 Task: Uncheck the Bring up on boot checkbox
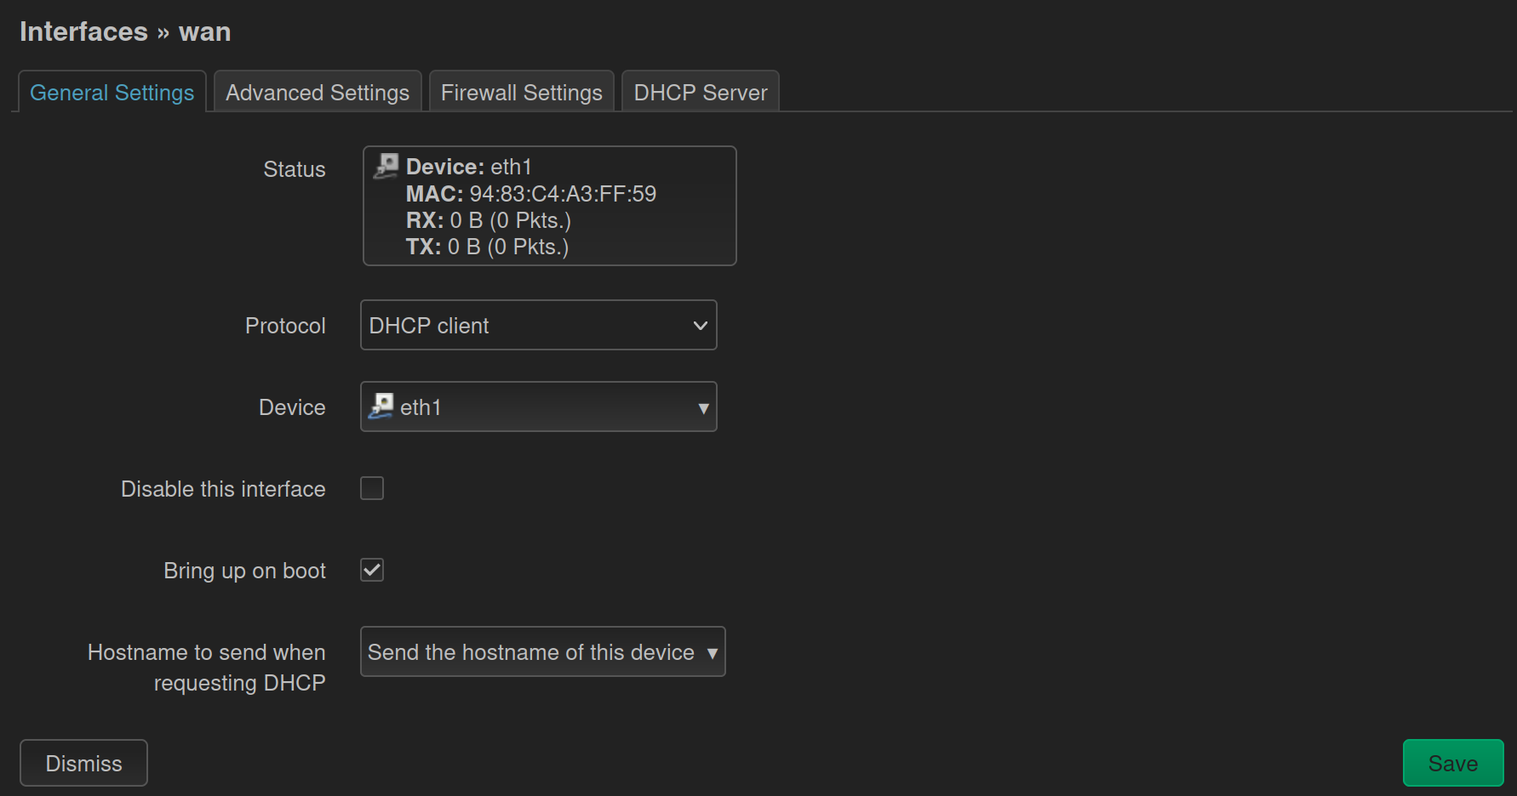click(372, 570)
